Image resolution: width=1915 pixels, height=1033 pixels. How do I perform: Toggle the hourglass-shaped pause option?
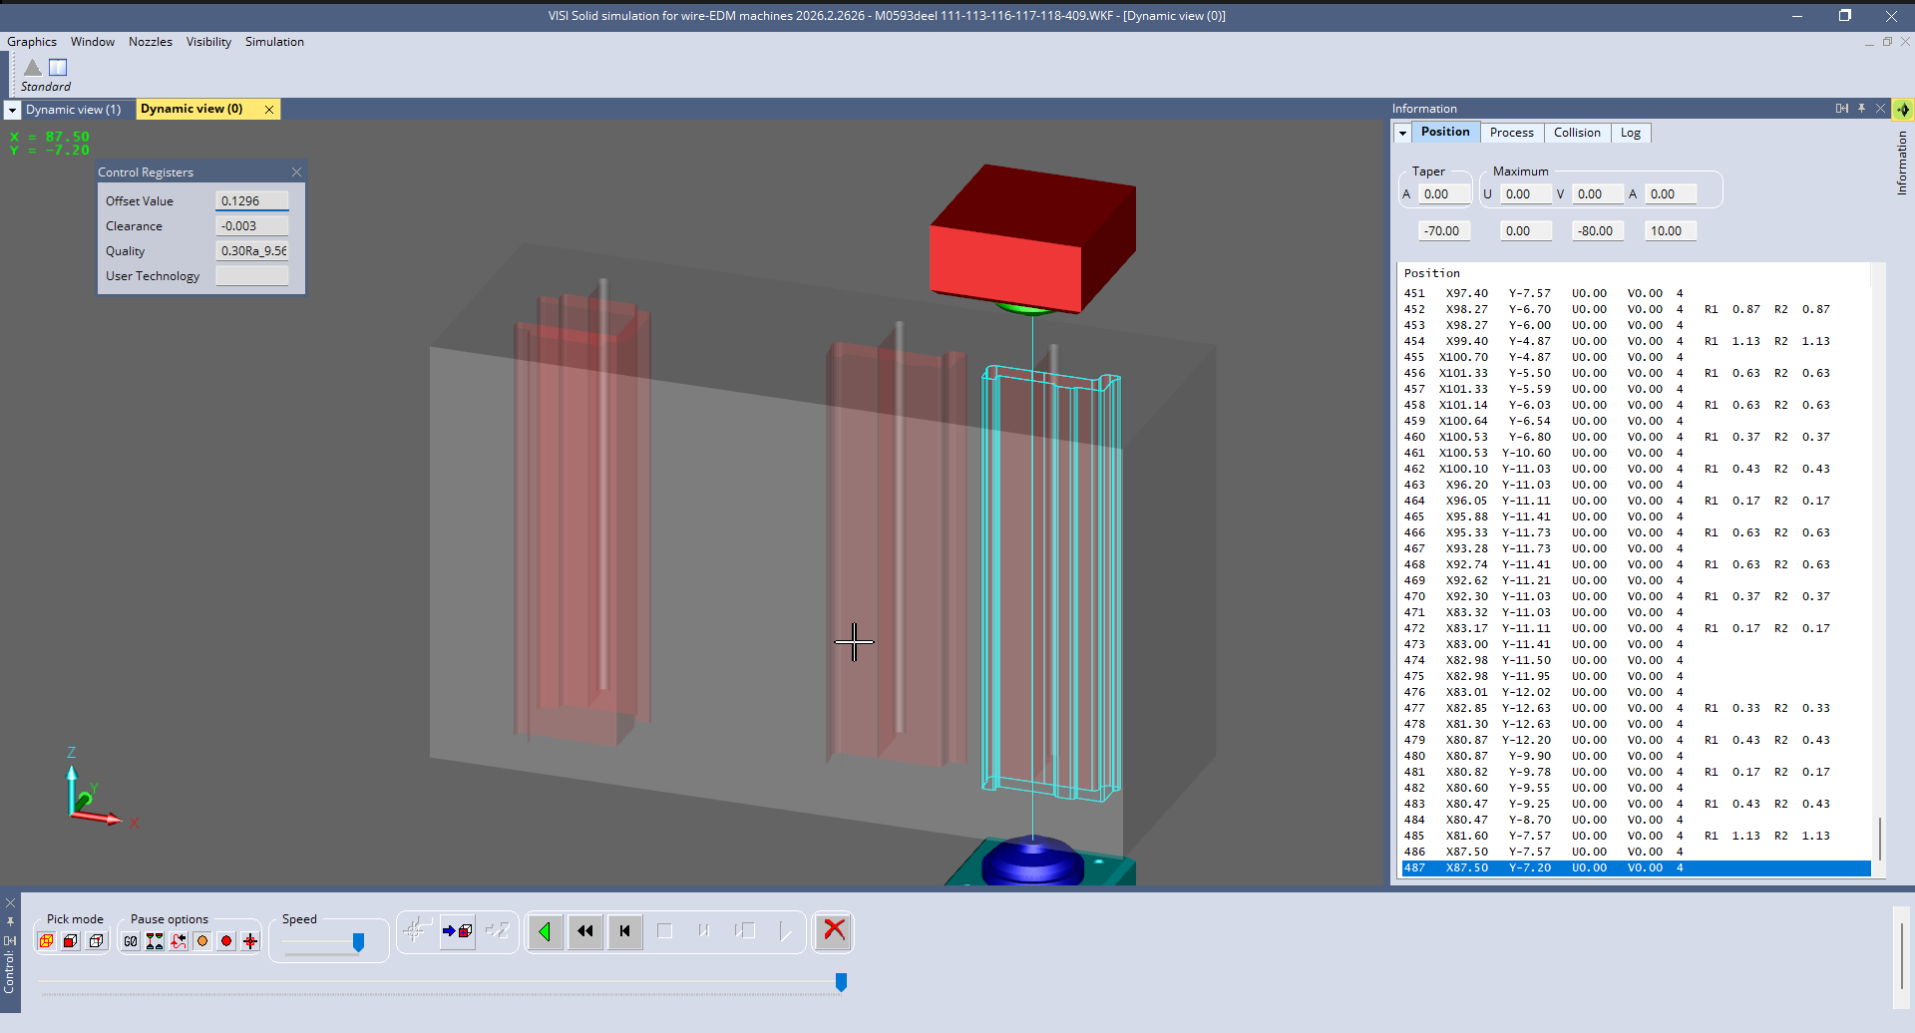click(x=155, y=941)
